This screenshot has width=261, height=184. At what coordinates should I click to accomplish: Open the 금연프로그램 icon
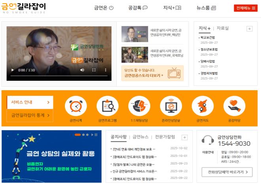107,106
